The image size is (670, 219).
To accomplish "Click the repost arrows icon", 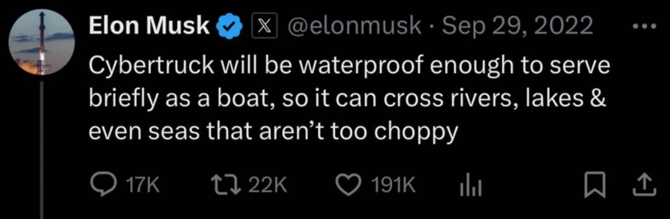I will [226, 185].
